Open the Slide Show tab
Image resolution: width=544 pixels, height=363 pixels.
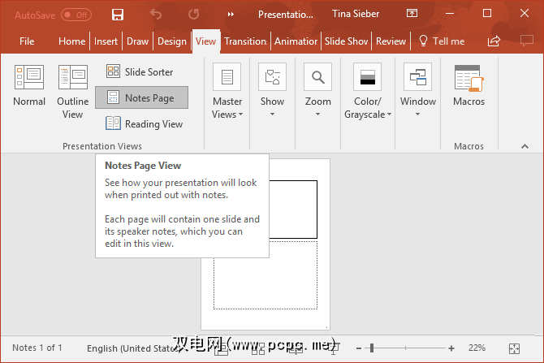[x=346, y=41]
